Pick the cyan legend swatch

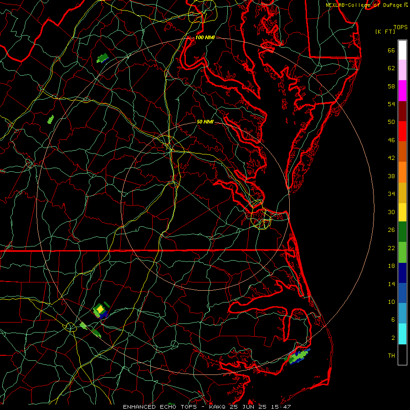pos(402,334)
